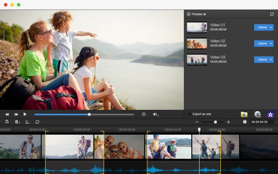Click the reset loop icon in timeline toolbar
The height and width of the screenshot is (174, 278).
click(x=37, y=122)
